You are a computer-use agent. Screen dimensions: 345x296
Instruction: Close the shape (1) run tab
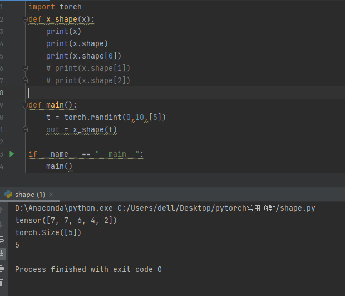(x=51, y=195)
